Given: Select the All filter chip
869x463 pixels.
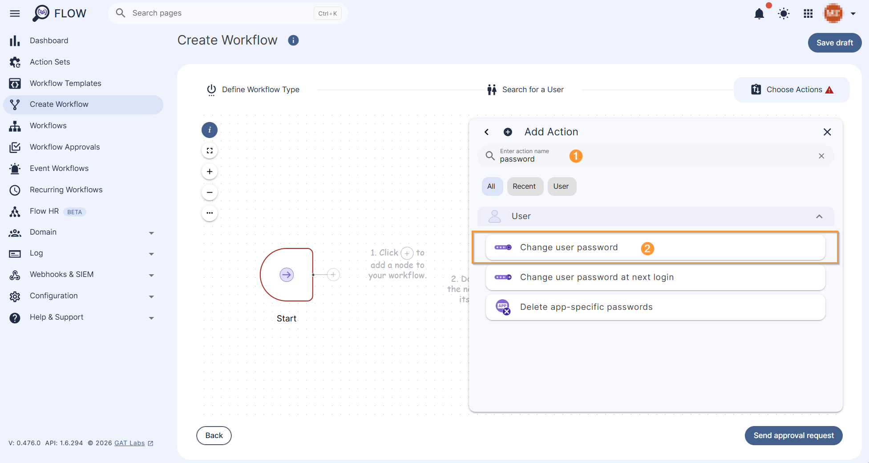Looking at the screenshot, I should pos(492,187).
